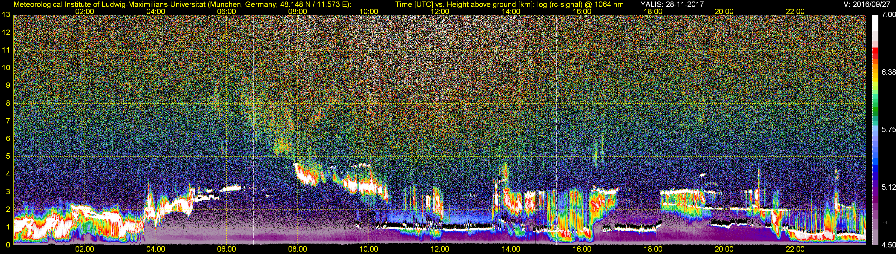Click the height axis label '7.'

pyautogui.click(x=9, y=121)
